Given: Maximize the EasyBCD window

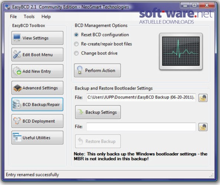Looking at the screenshot, I should coord(194,6).
